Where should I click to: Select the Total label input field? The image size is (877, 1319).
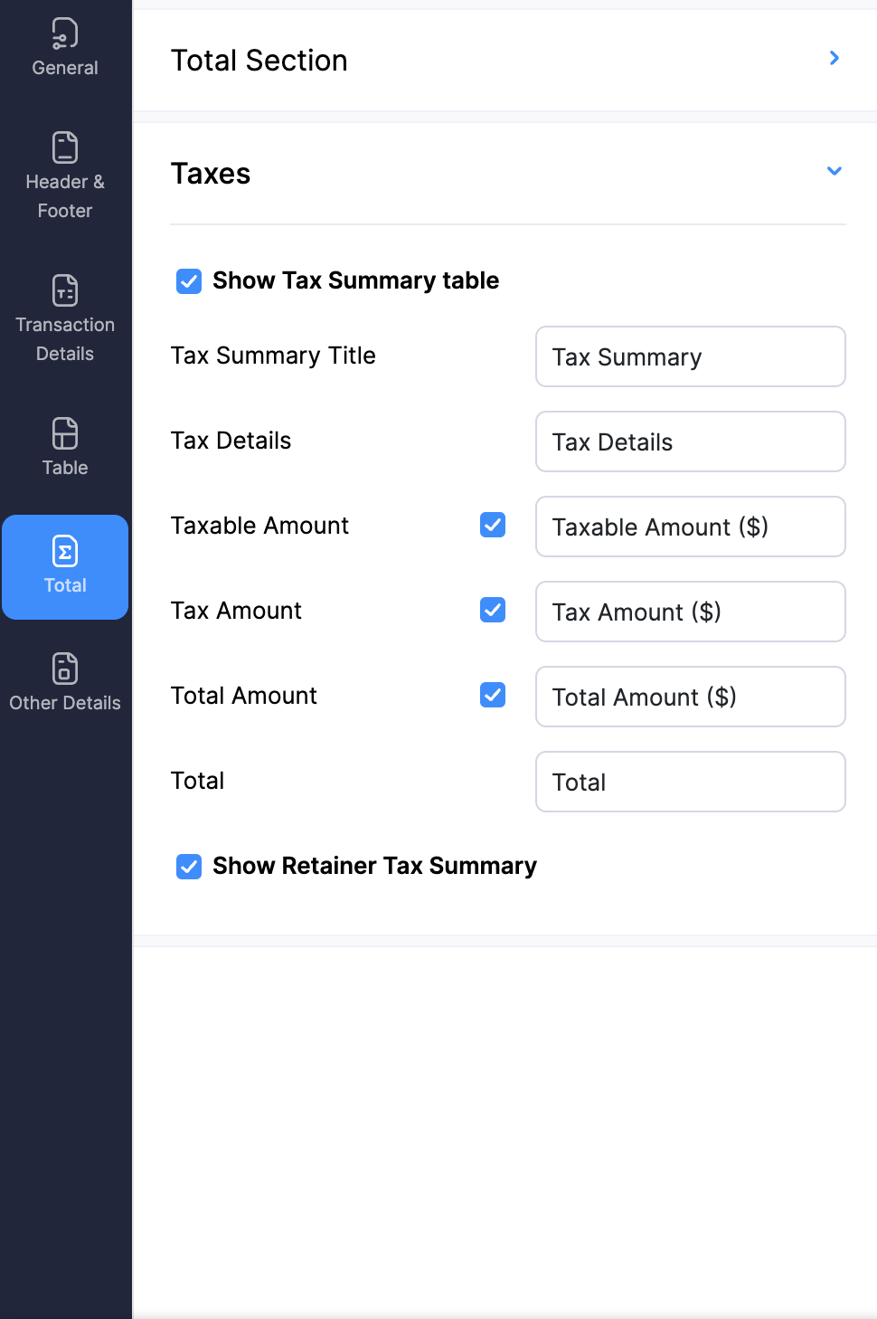pyautogui.click(x=690, y=782)
